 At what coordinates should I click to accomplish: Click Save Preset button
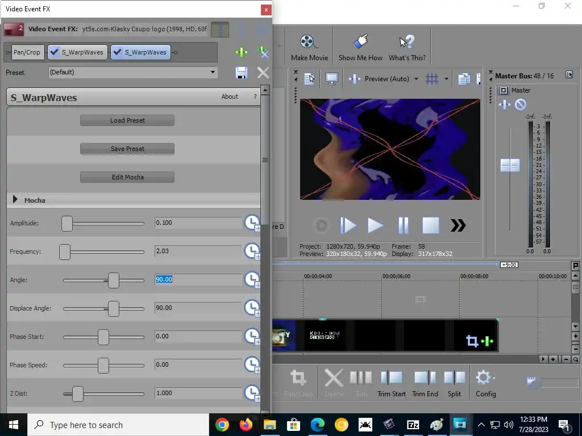coord(127,149)
